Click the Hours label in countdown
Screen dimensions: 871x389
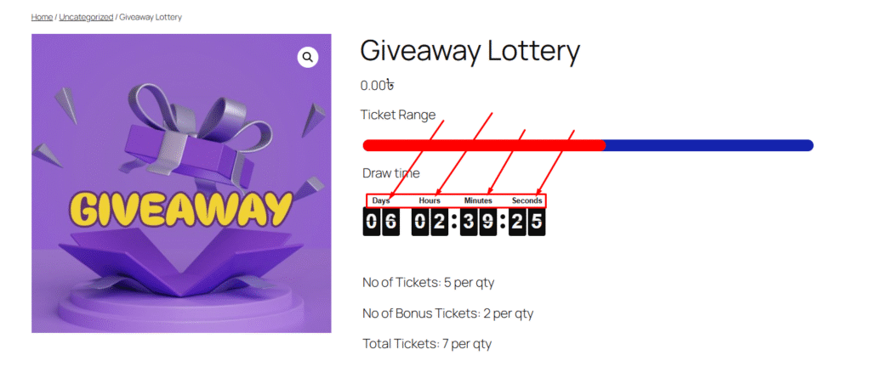tap(430, 200)
